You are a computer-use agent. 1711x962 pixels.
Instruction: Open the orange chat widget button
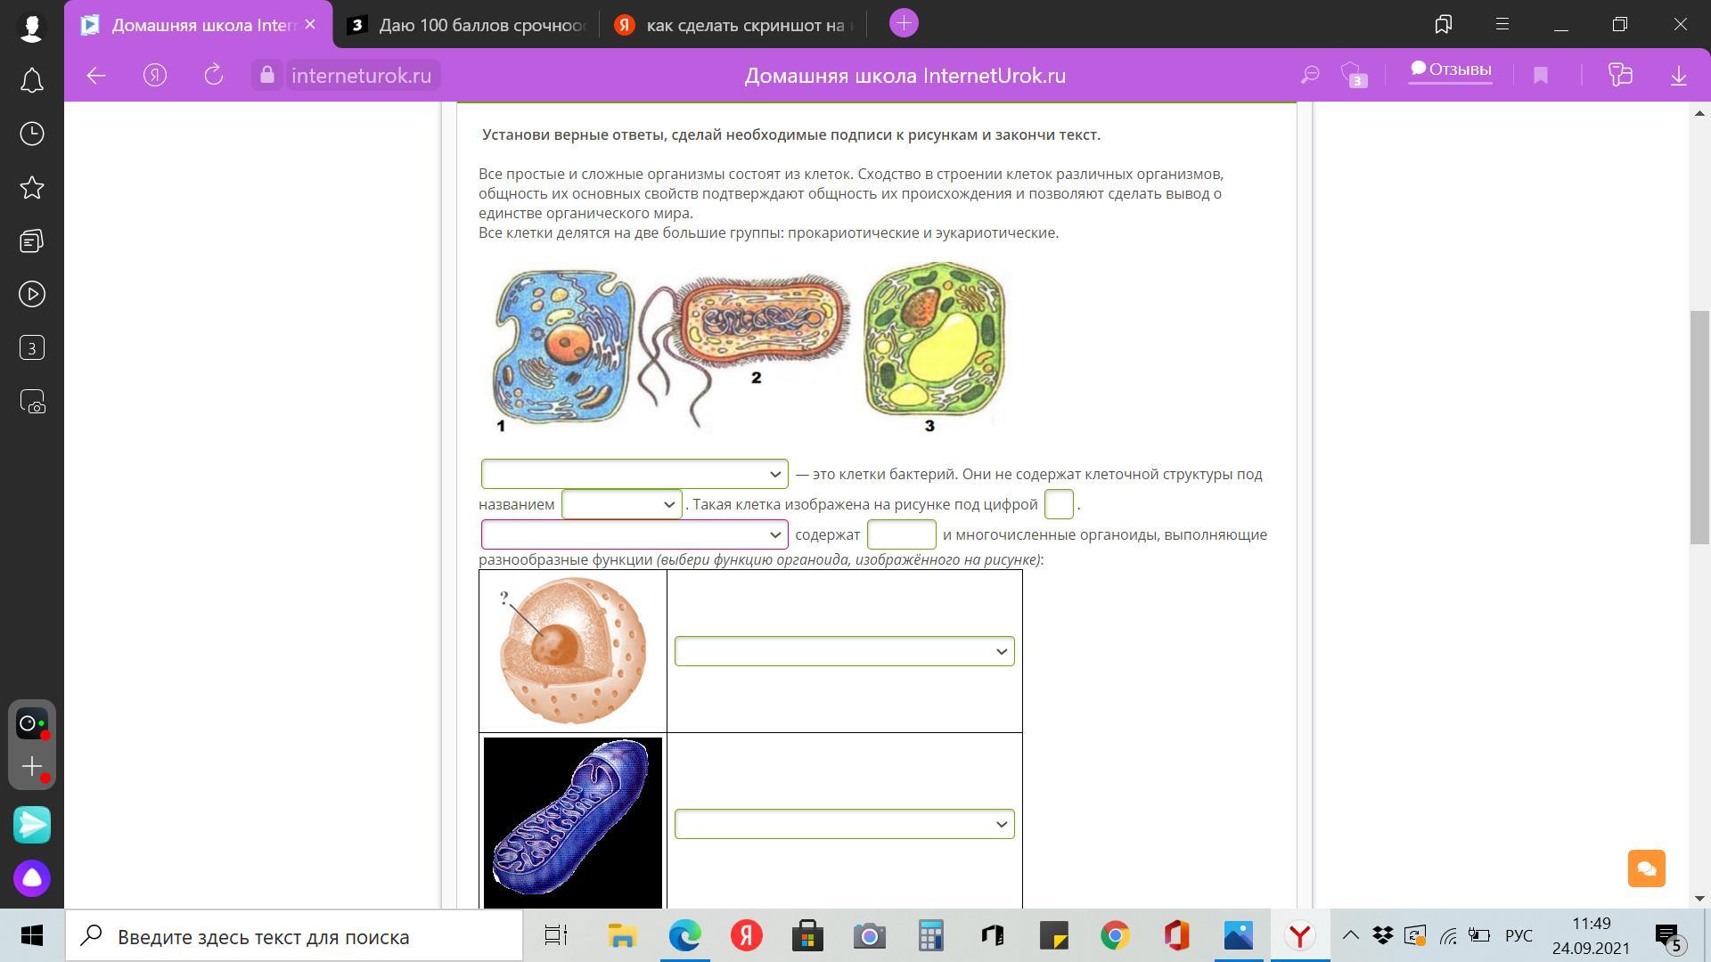1646,868
